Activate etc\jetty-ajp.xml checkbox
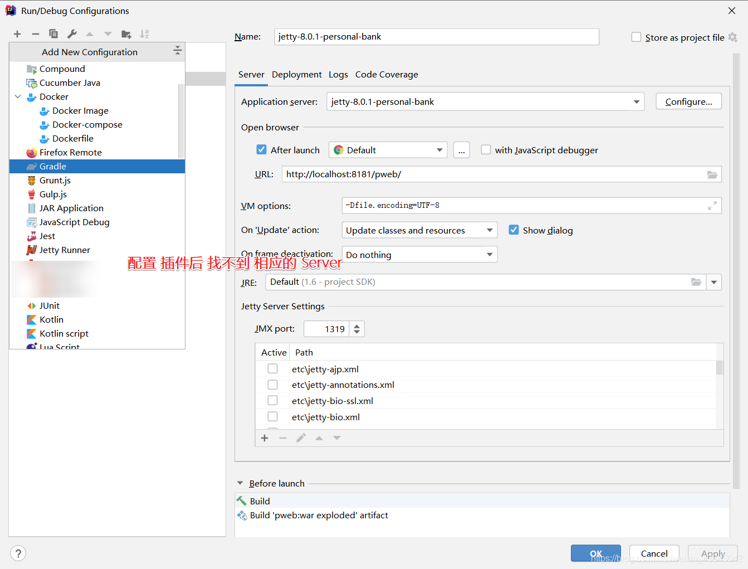748x569 pixels. click(272, 369)
